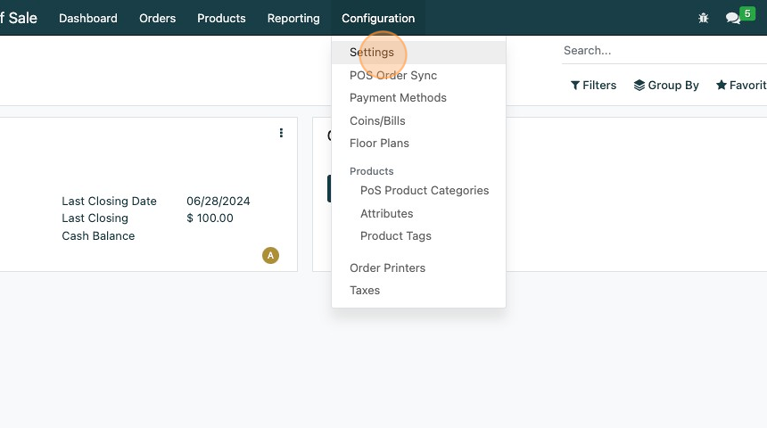
Task: Open Payment Methods configuration
Action: pyautogui.click(x=398, y=98)
